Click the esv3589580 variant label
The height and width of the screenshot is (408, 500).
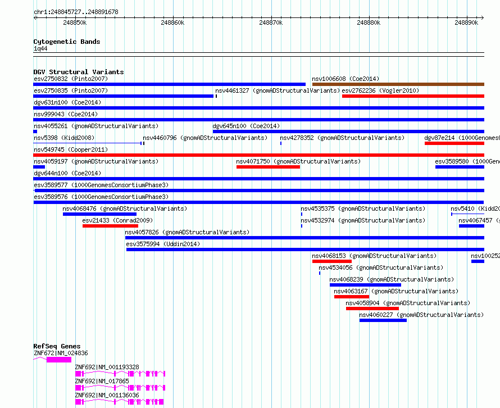(467, 161)
